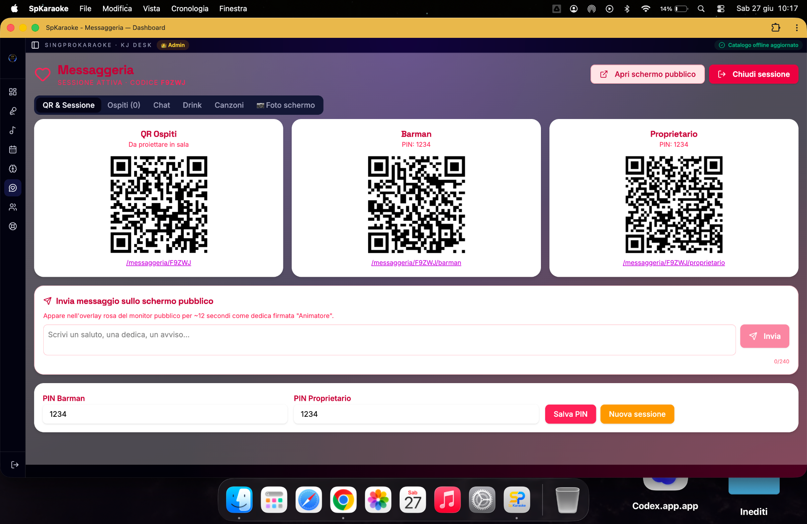
Task: Open the Vista menu
Action: click(x=151, y=8)
